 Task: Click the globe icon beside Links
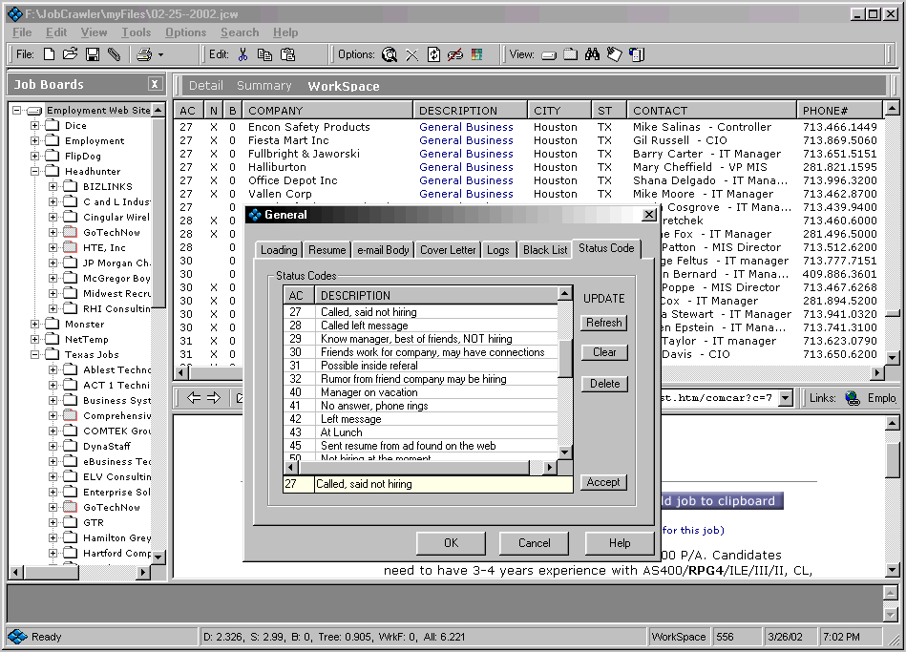click(x=853, y=398)
